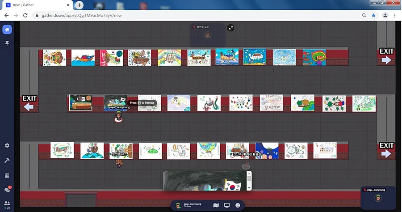
Task: Click the Gather home icon in sidebar
Action: (x=7, y=30)
